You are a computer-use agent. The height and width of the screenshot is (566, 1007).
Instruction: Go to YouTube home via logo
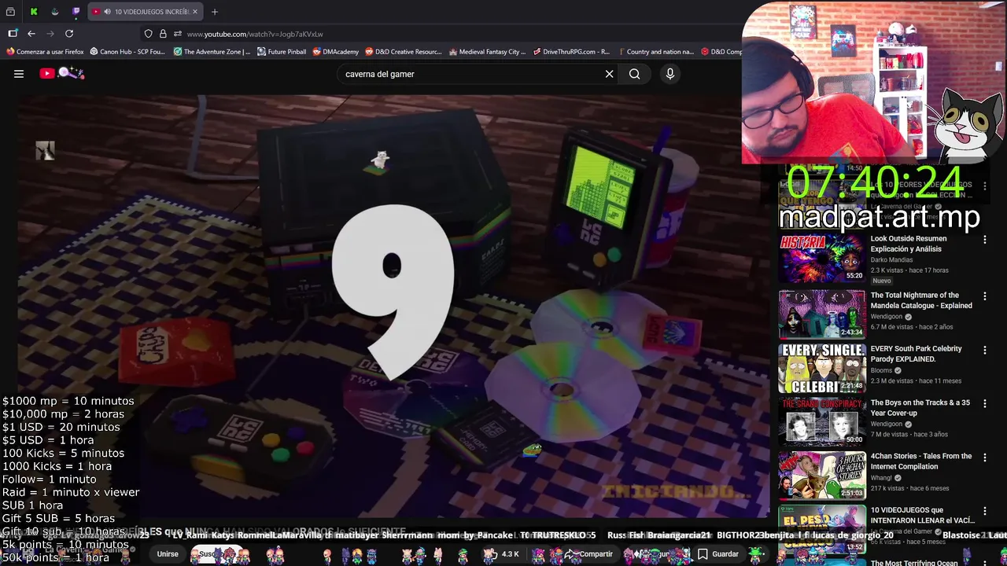click(61, 73)
